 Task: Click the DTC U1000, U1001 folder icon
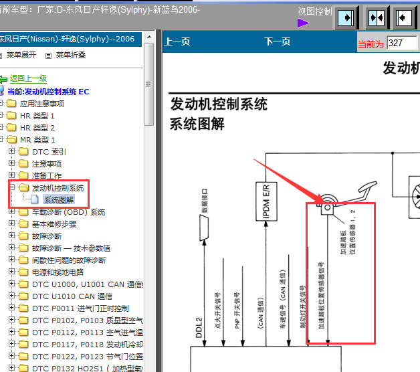coord(23,284)
